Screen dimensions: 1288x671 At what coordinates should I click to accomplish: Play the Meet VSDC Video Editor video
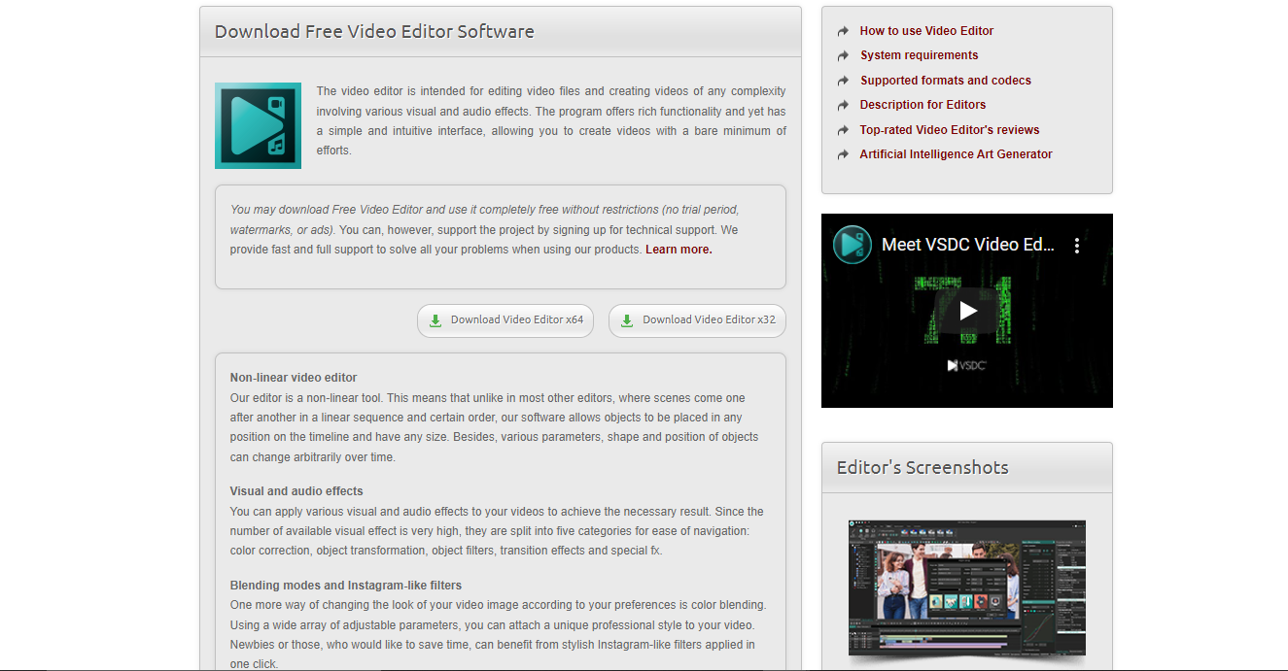(x=967, y=311)
